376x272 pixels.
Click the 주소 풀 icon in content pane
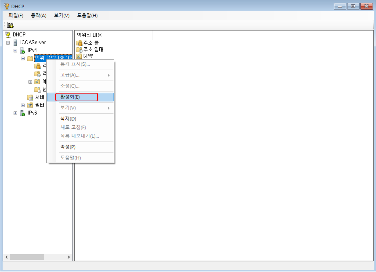tap(79, 43)
